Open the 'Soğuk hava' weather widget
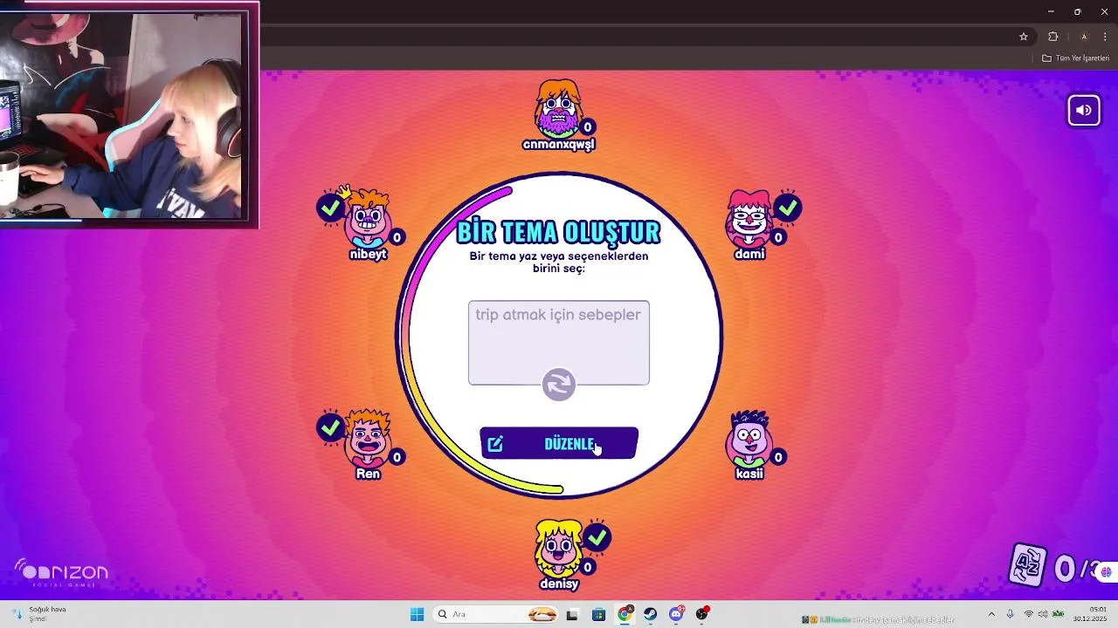 tap(39, 614)
